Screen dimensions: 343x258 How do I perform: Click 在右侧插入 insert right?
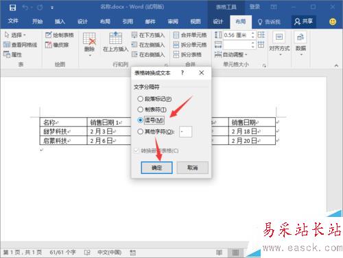[x=148, y=55]
